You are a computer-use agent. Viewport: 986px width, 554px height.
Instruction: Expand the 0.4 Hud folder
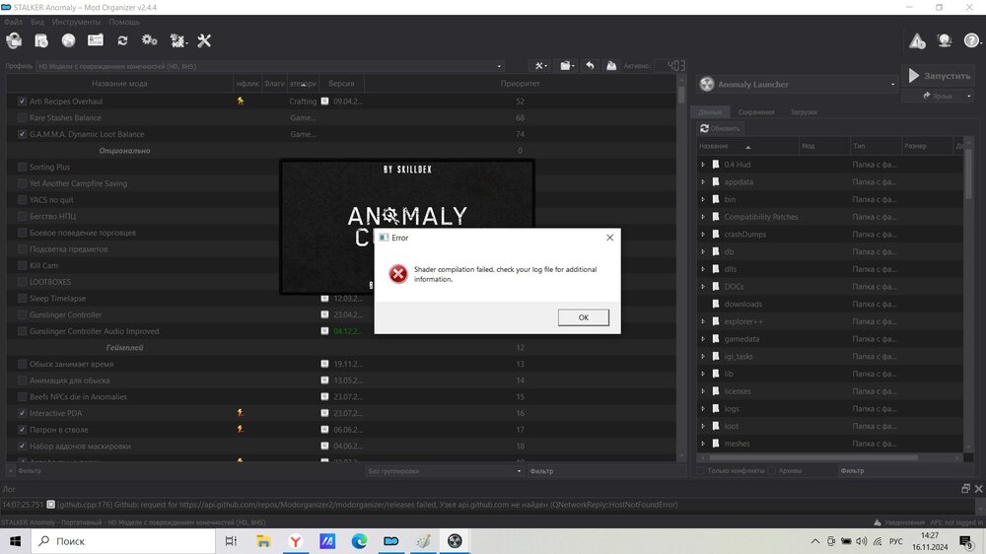(x=703, y=164)
